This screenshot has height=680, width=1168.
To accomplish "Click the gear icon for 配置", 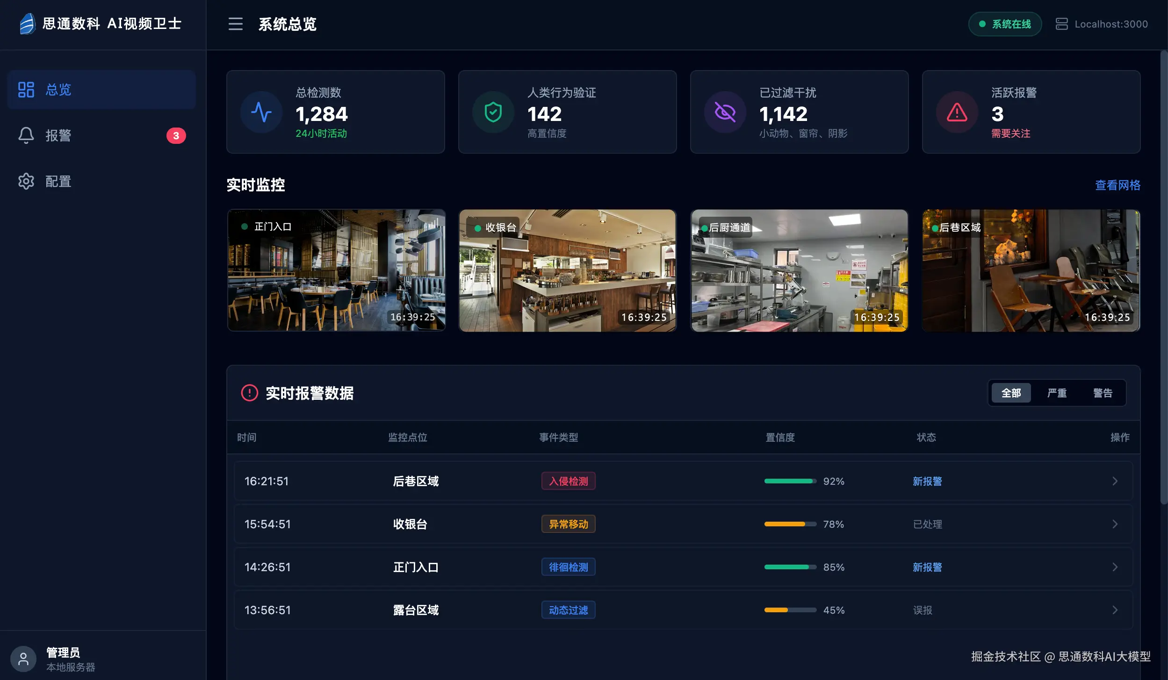I will coord(26,181).
